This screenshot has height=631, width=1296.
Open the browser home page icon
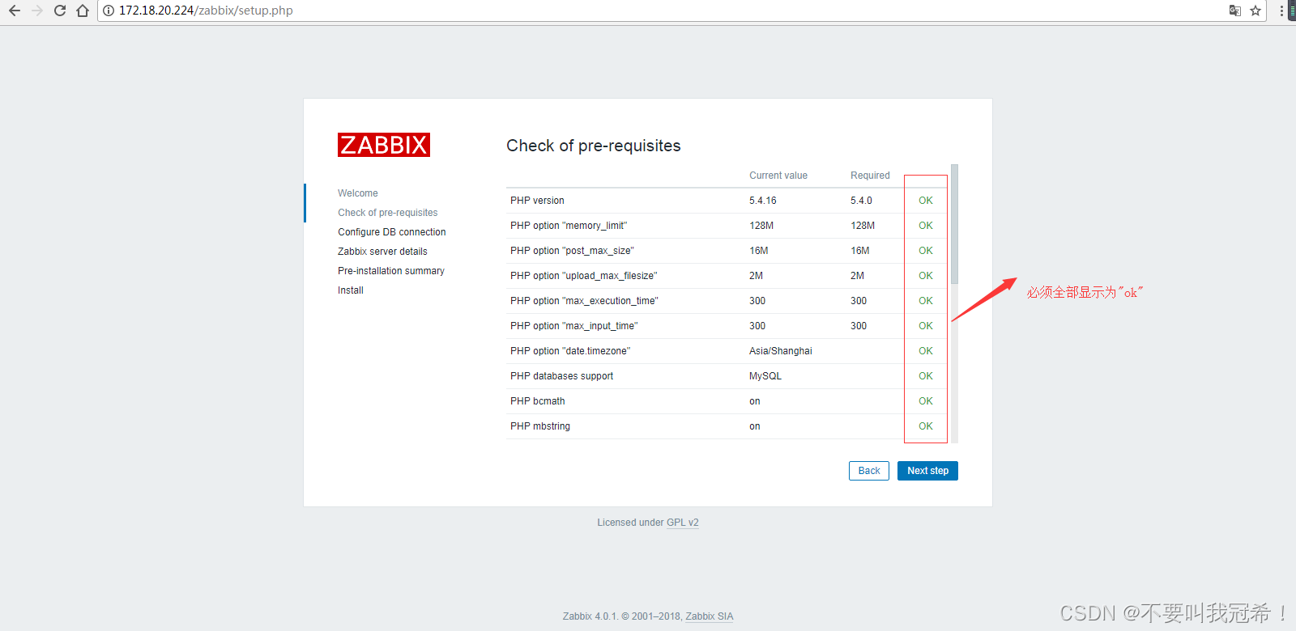click(x=83, y=11)
